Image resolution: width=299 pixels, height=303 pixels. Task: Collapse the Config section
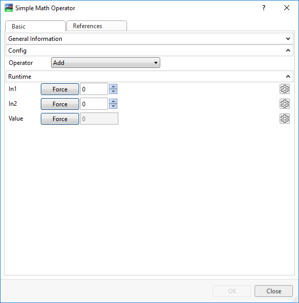pos(149,51)
